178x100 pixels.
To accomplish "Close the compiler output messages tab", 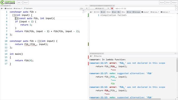I will click(x=103, y=54).
